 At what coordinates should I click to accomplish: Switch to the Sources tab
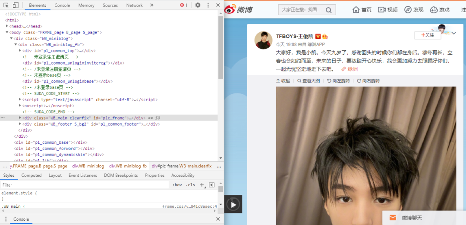tap(110, 5)
